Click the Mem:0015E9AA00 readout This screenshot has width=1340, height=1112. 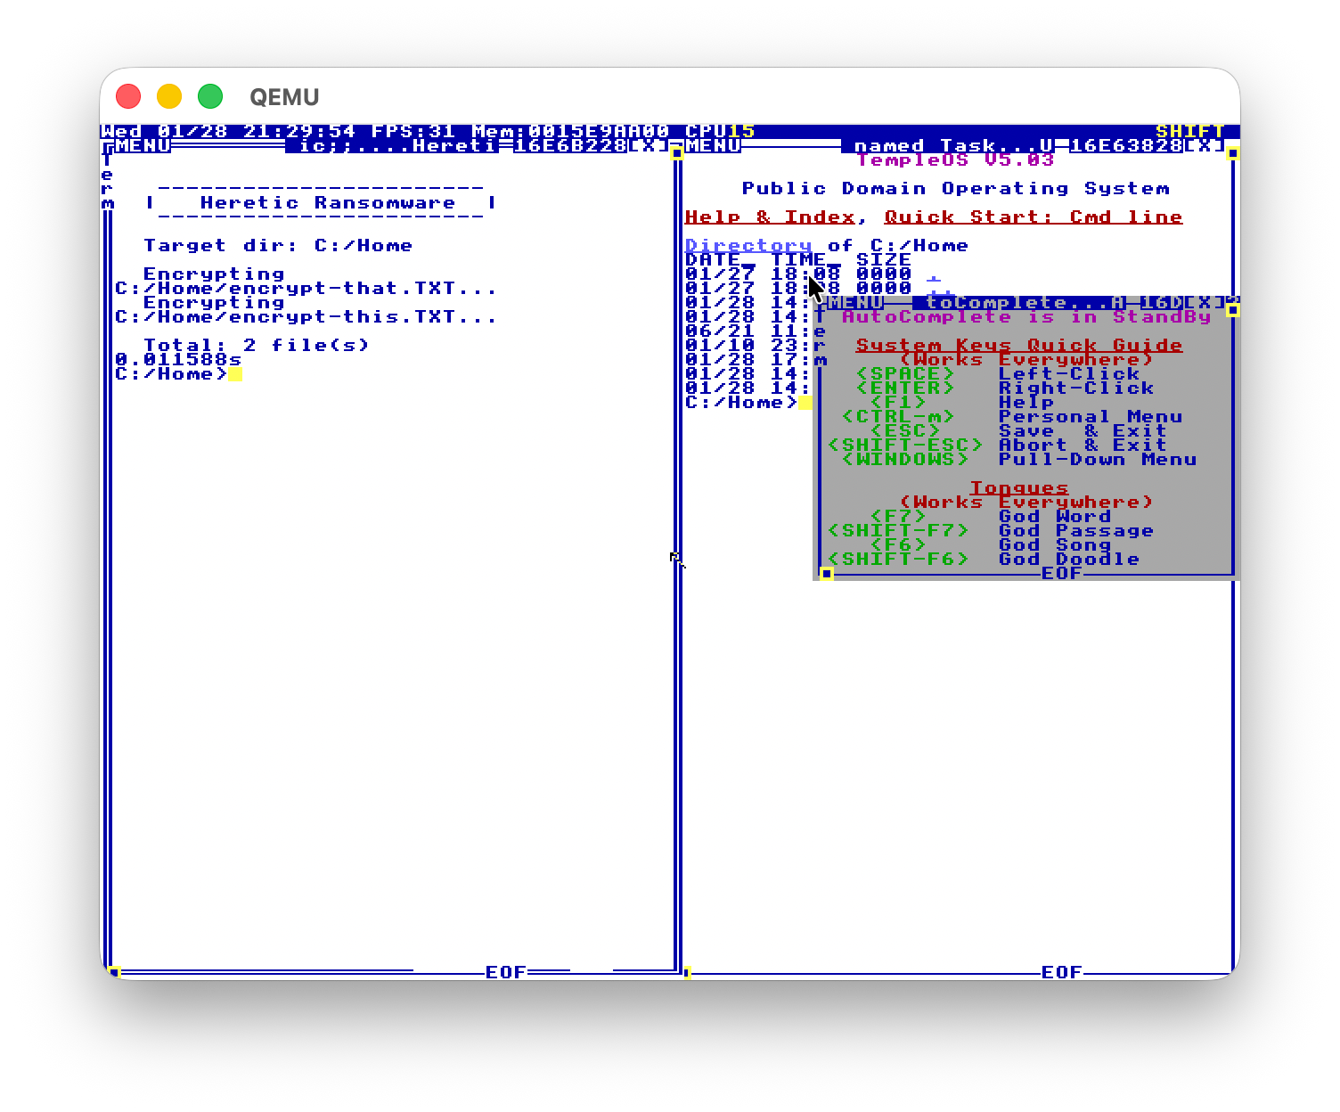click(x=570, y=132)
